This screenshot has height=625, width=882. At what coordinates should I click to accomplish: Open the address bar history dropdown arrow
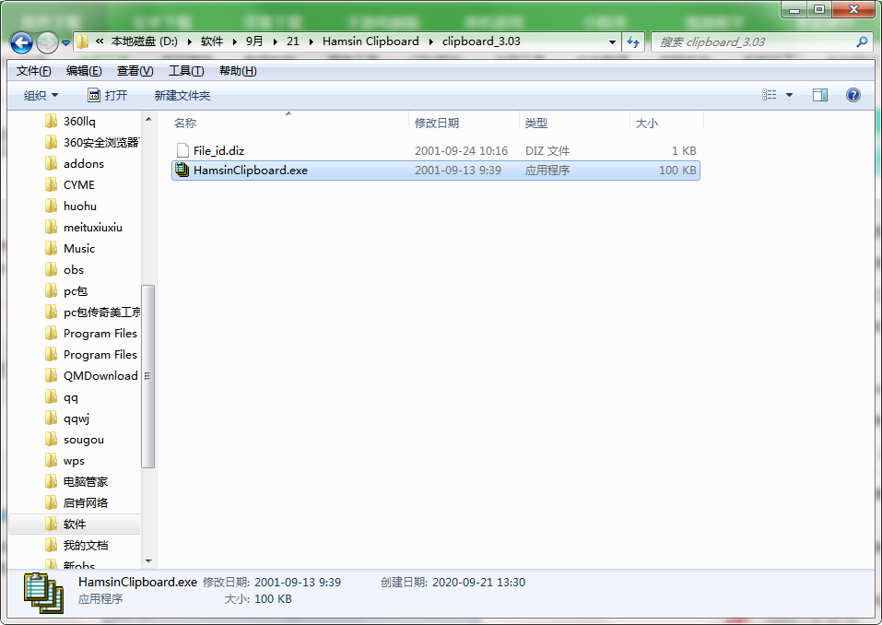tap(611, 42)
